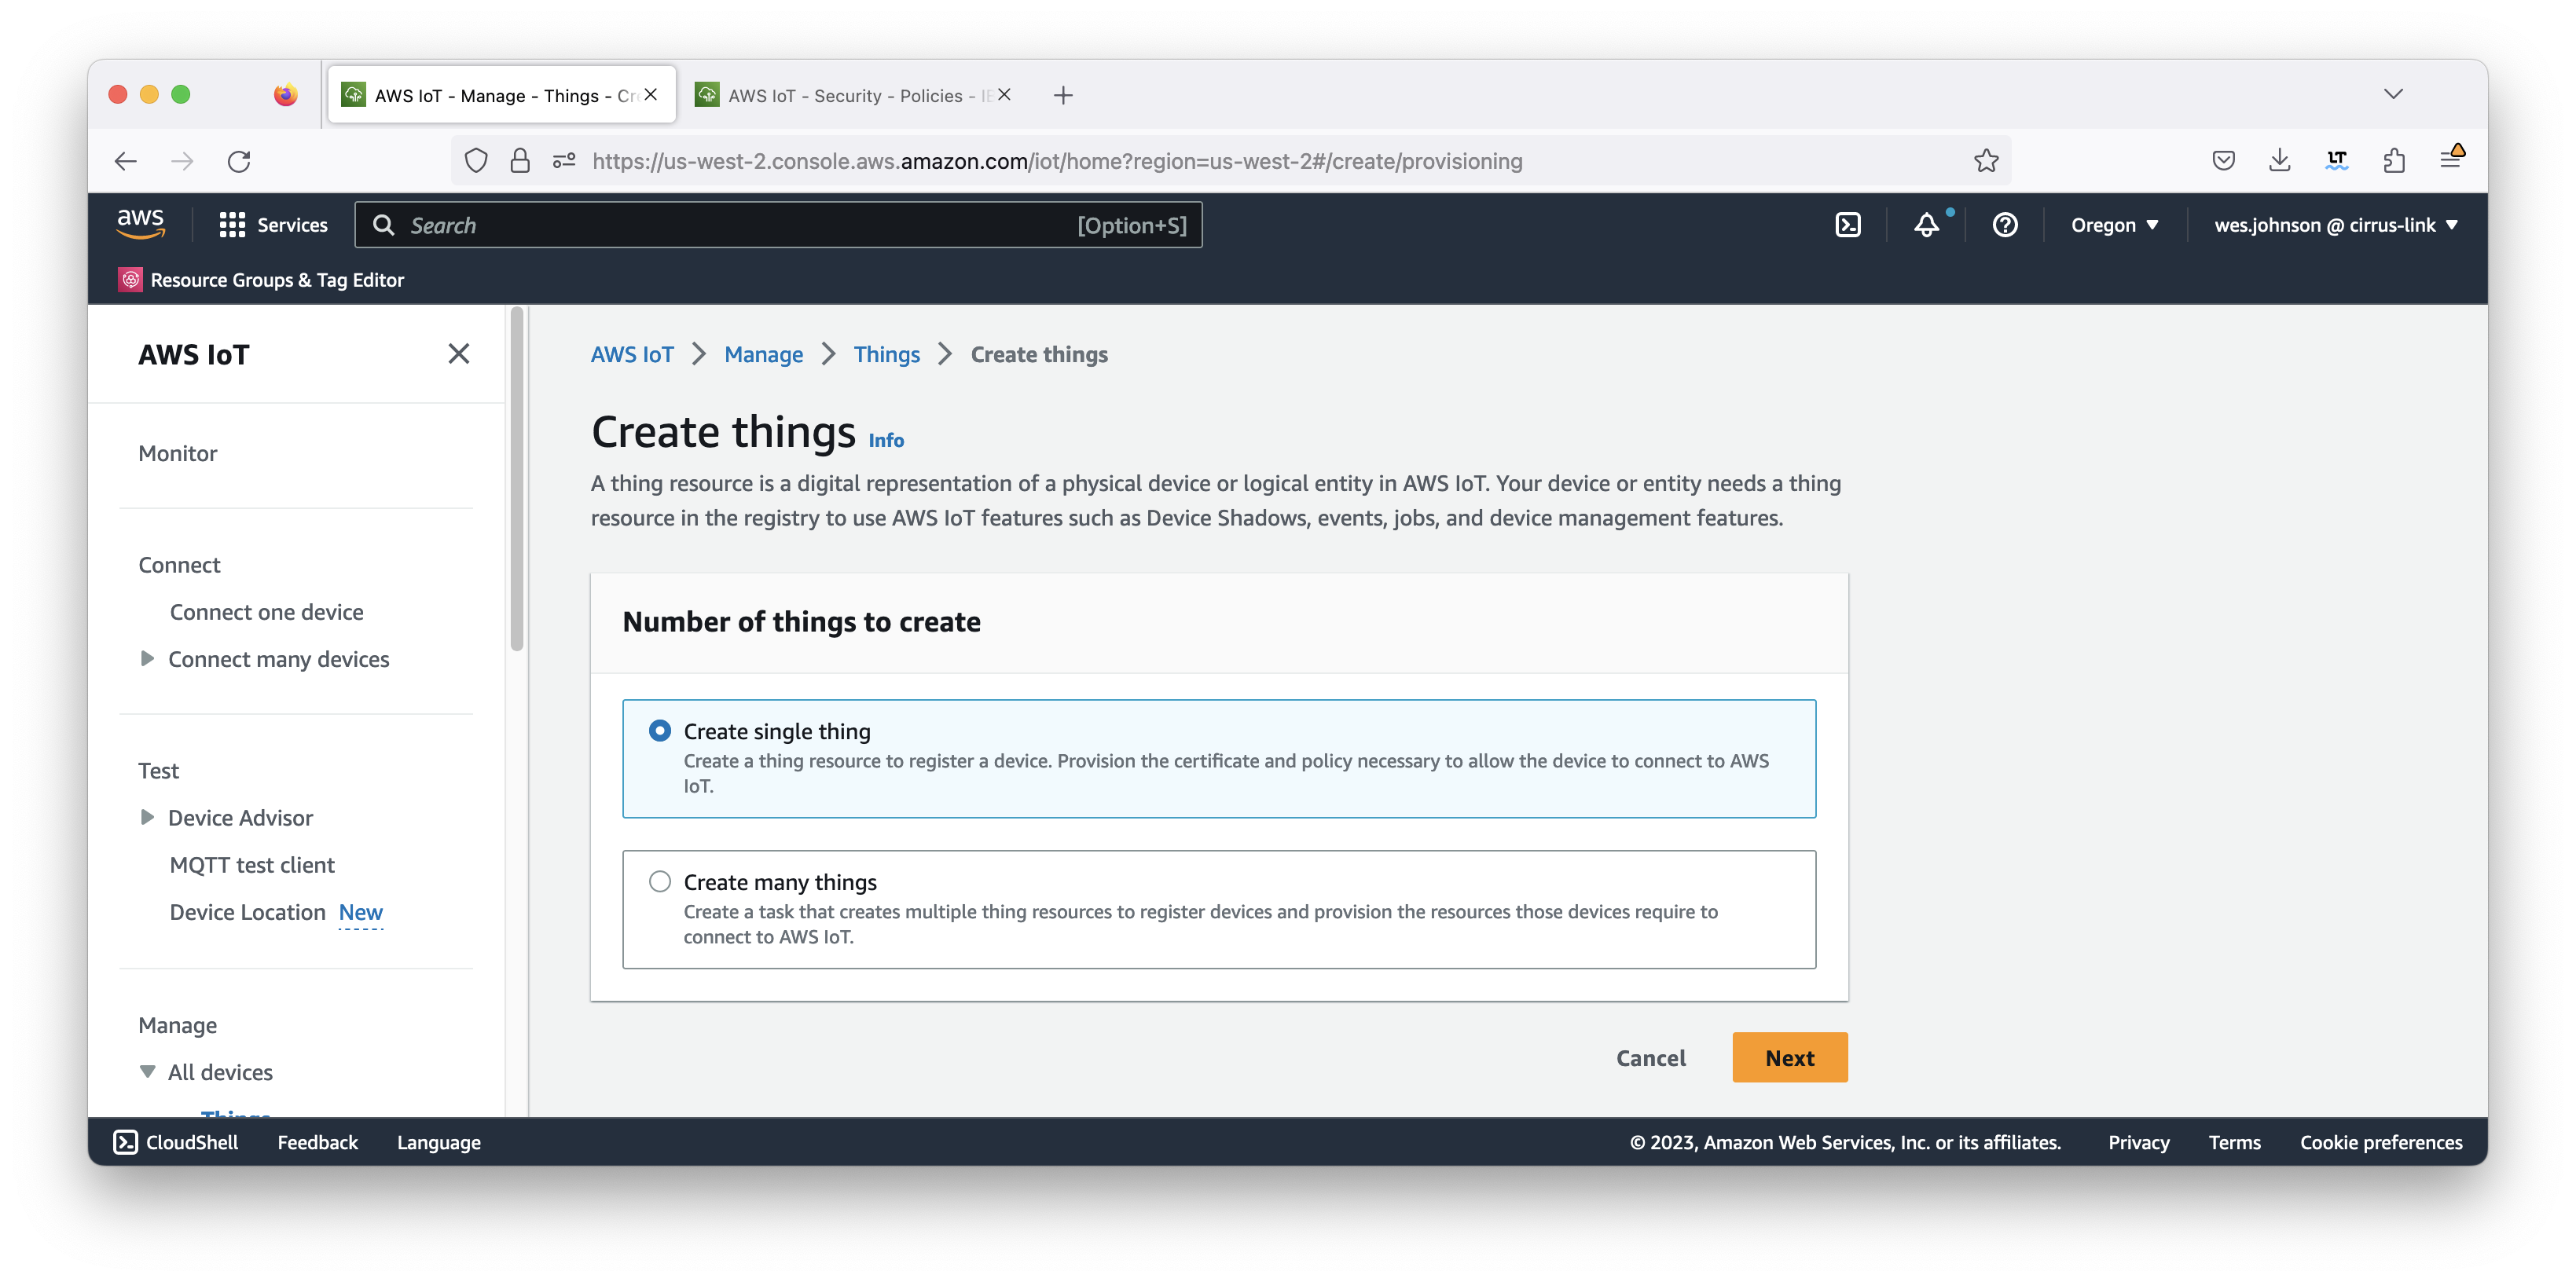
Task: Open the Terms footer link
Action: click(2234, 1142)
